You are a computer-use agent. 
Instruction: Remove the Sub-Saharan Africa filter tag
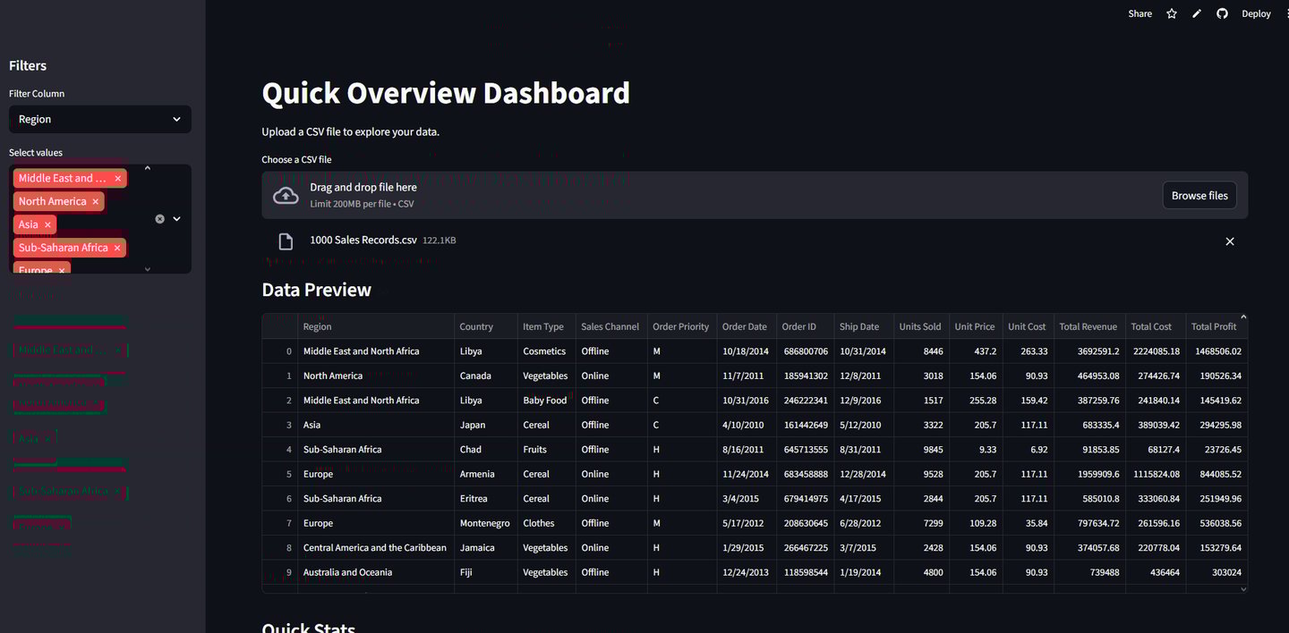[116, 248]
